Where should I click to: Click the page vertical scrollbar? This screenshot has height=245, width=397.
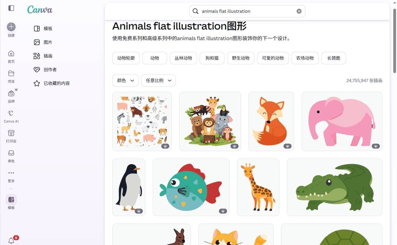pos(395,40)
